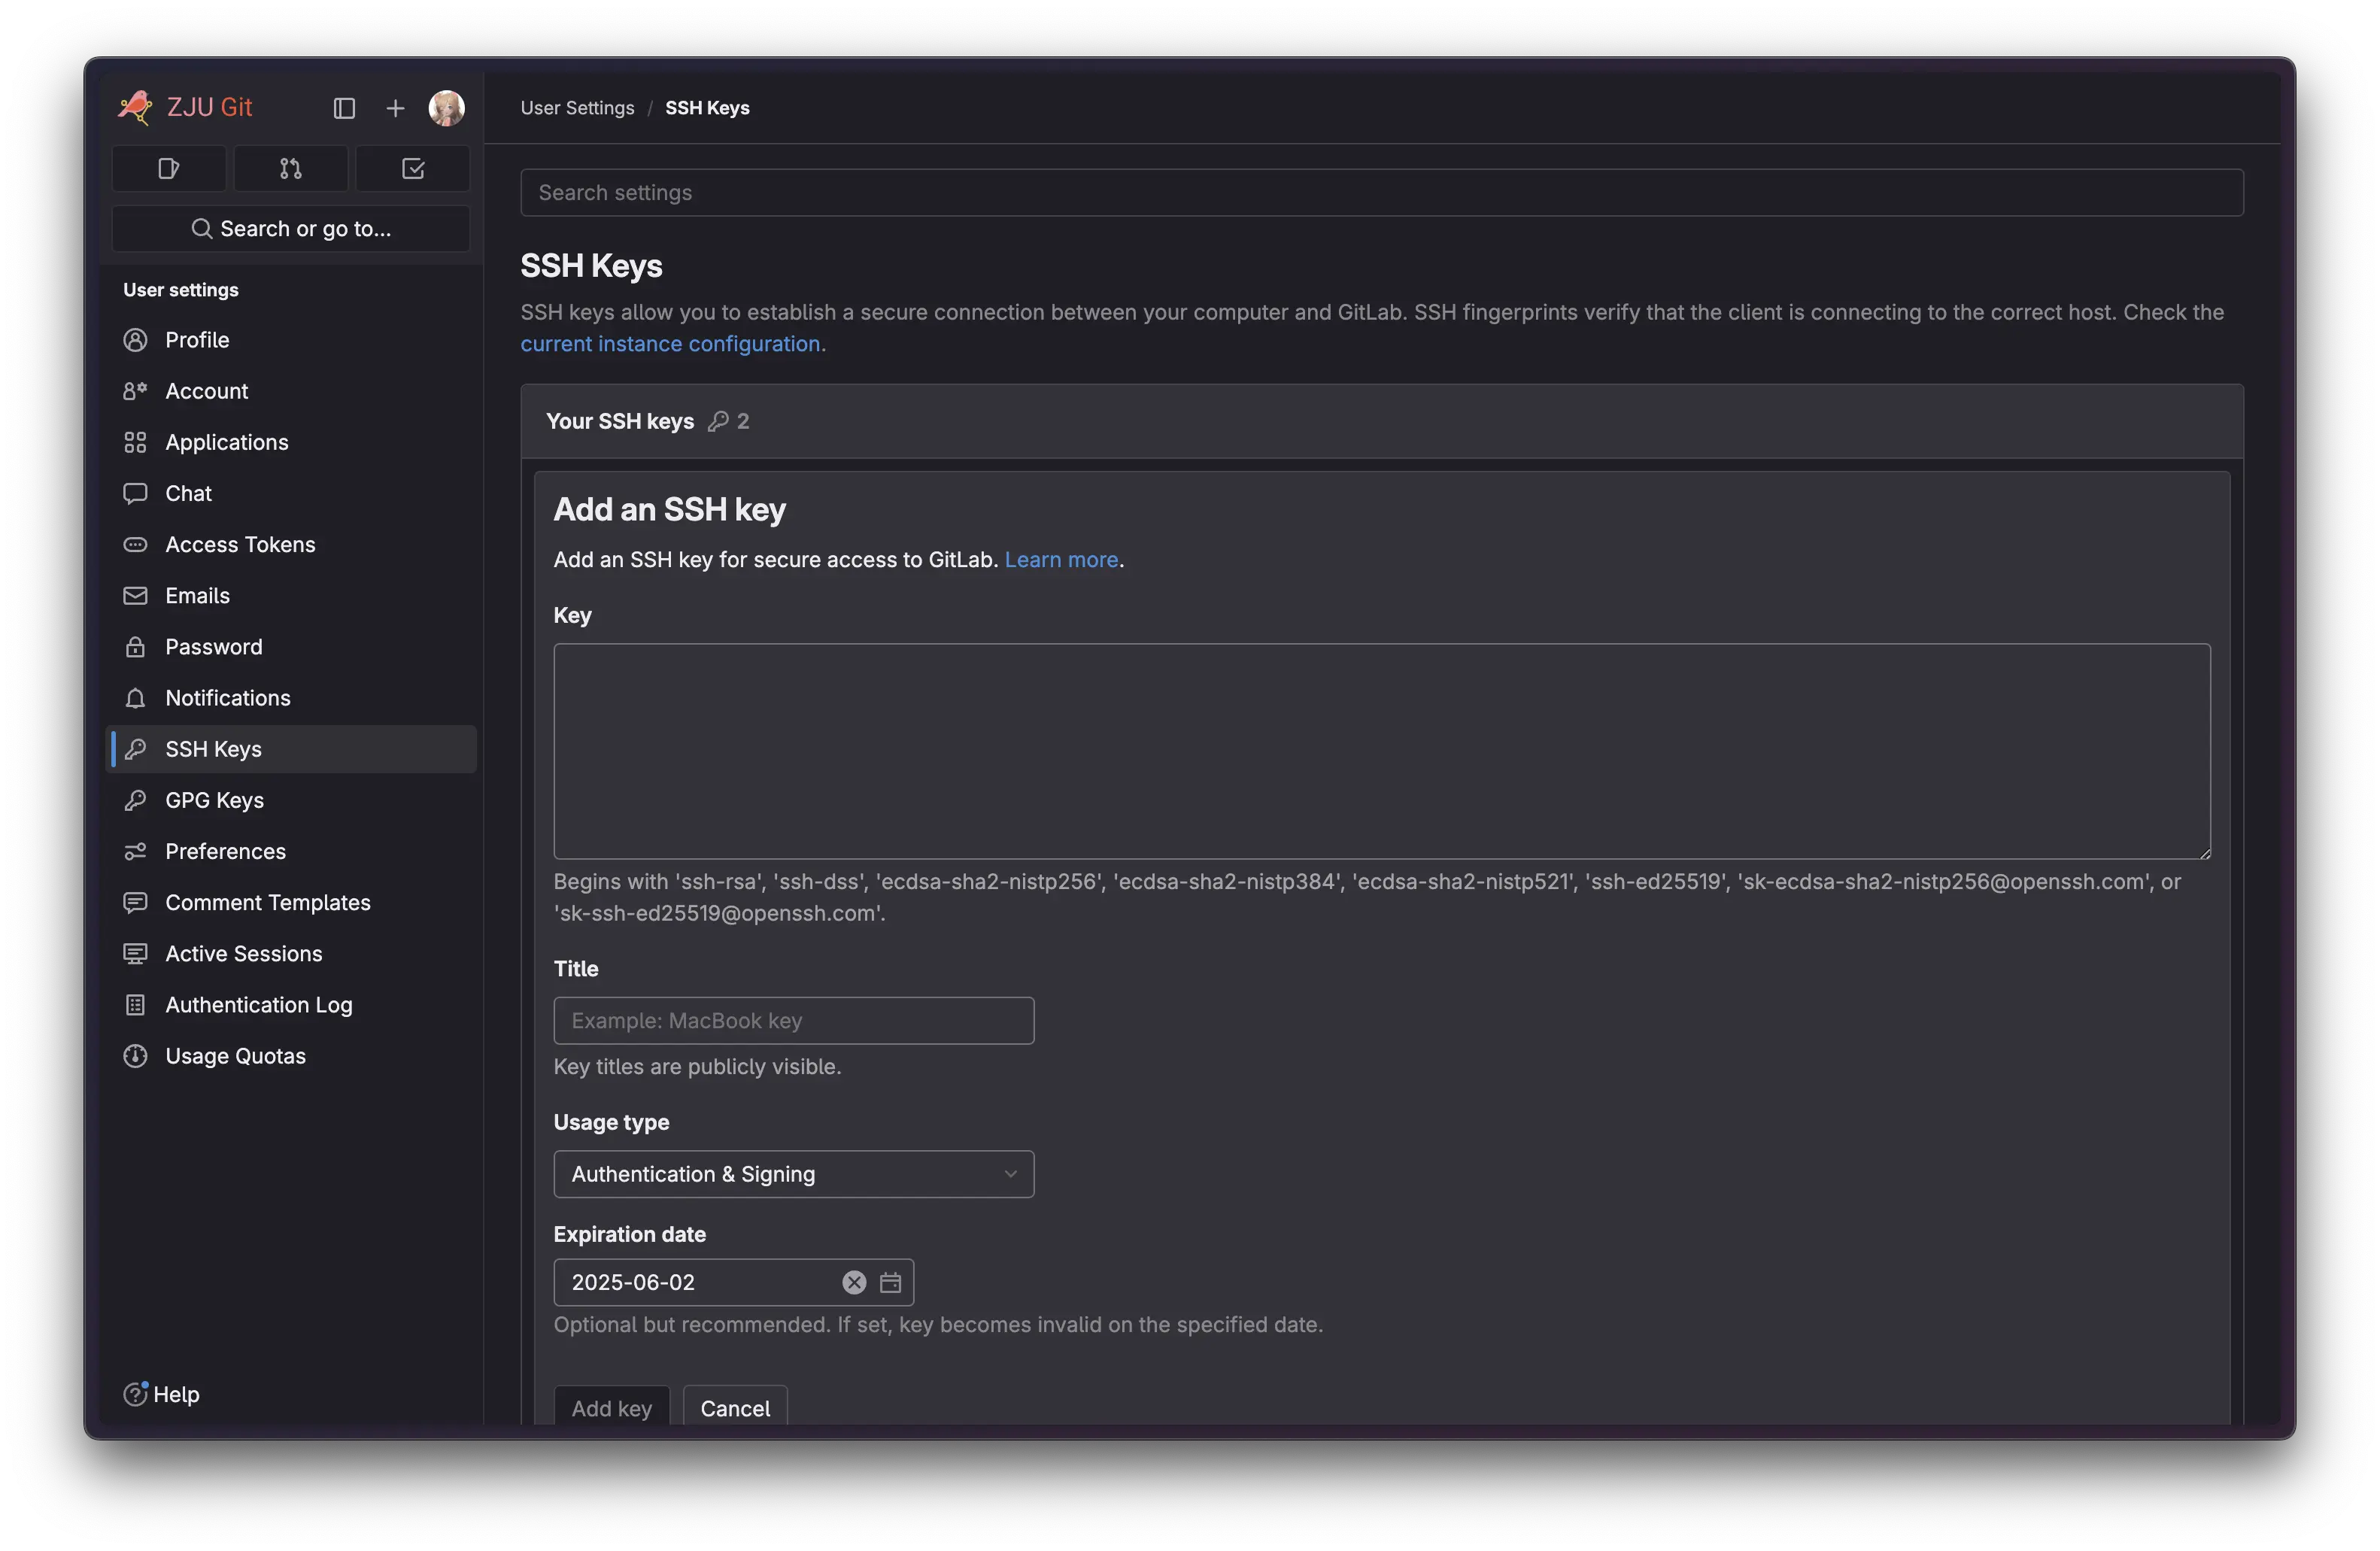Open Password settings
This screenshot has width=2380, height=1551.
pos(291,647)
